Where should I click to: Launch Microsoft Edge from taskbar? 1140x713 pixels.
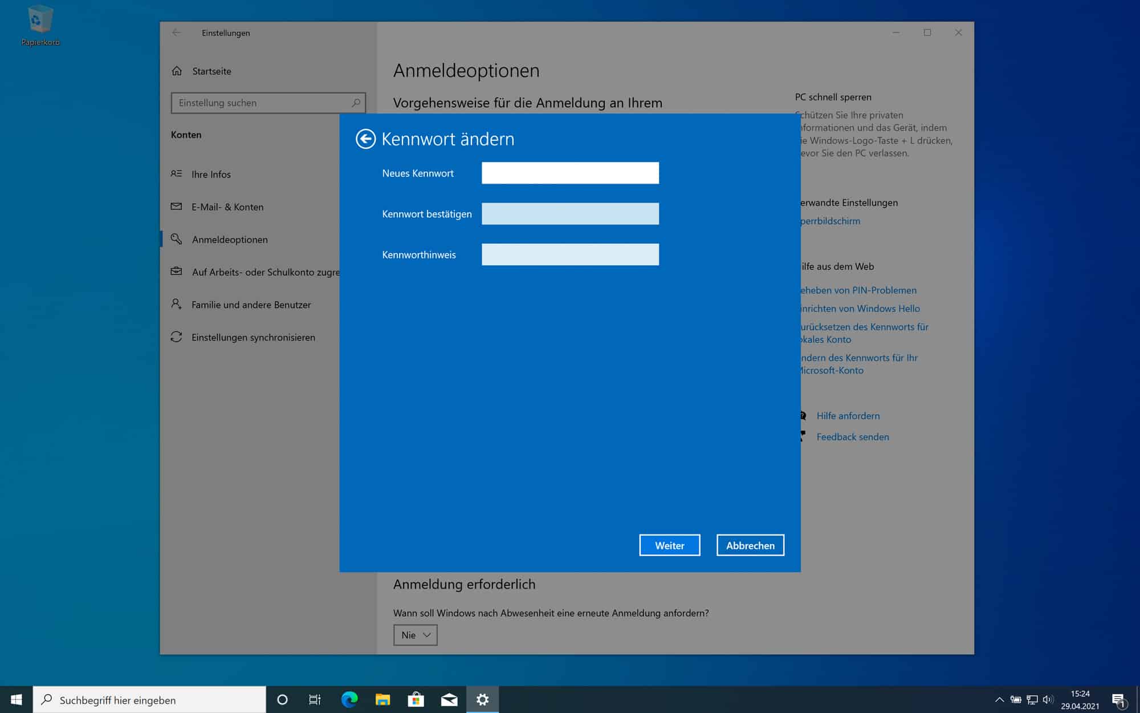(x=349, y=699)
